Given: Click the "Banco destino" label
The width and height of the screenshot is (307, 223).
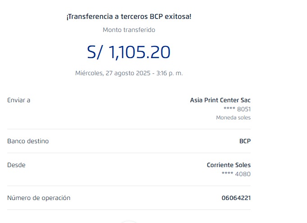Looking at the screenshot, I should [28, 141].
